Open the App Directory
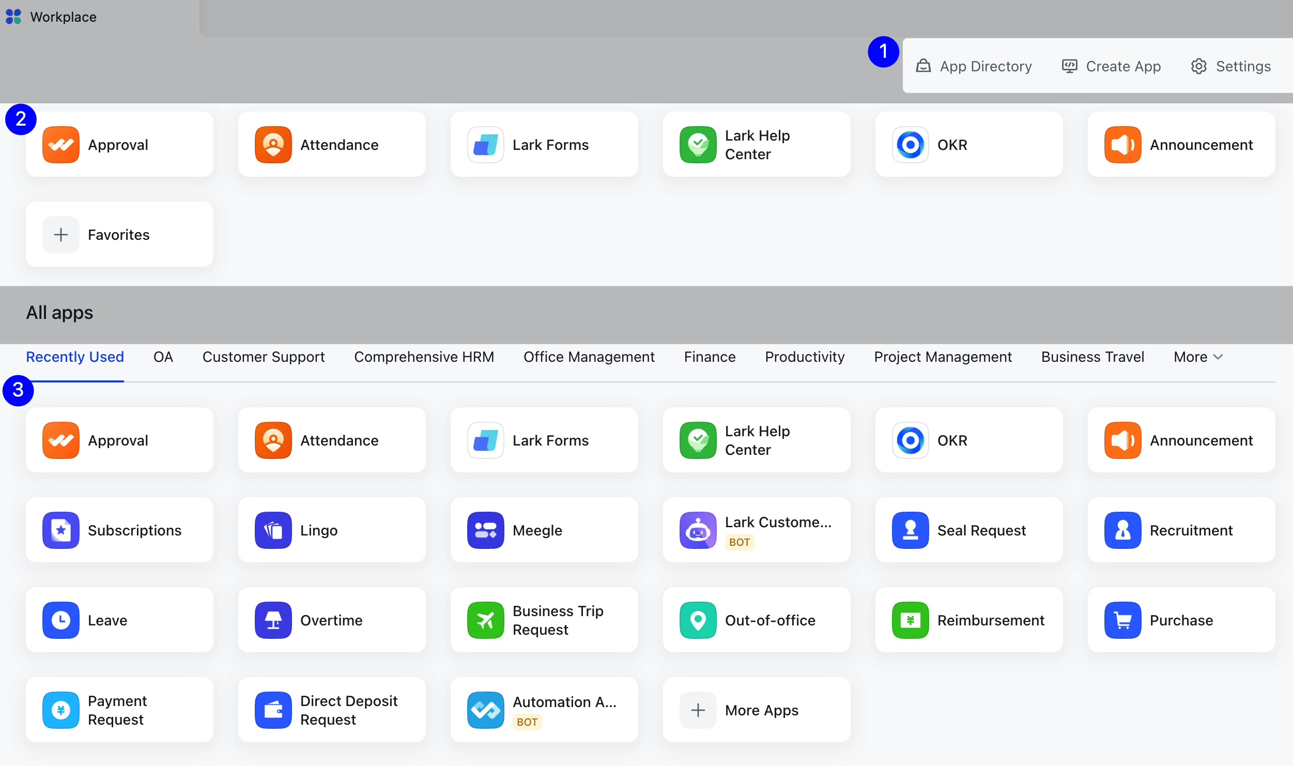 [974, 66]
